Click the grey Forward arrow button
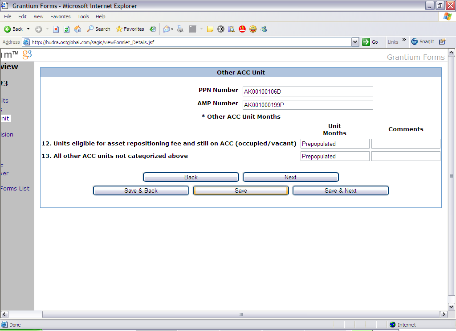This screenshot has width=456, height=331. tap(38, 29)
